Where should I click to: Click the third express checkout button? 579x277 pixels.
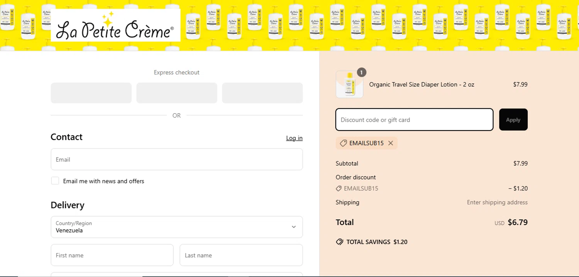[x=262, y=93]
